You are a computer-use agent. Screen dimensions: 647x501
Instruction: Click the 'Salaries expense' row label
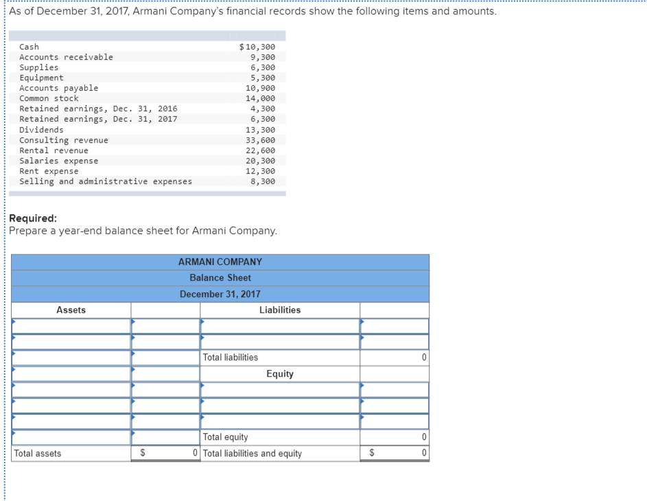tap(58, 161)
